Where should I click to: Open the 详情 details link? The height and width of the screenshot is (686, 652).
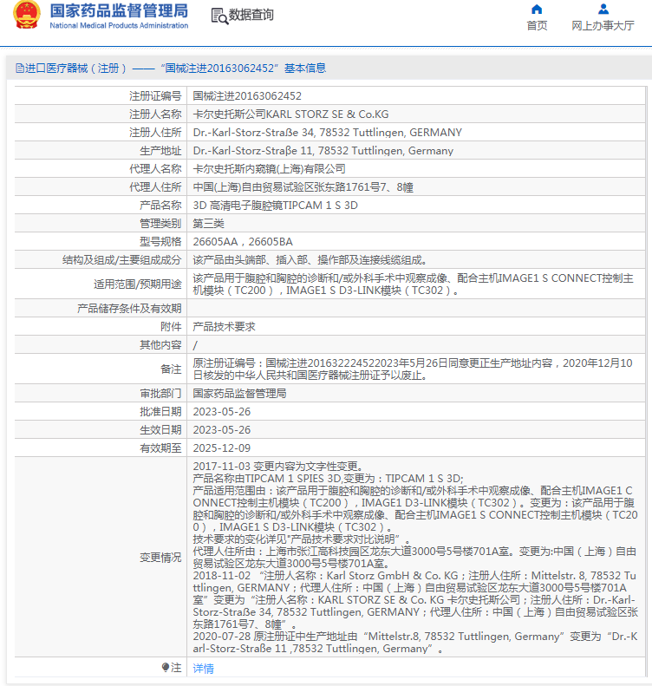pos(203,669)
